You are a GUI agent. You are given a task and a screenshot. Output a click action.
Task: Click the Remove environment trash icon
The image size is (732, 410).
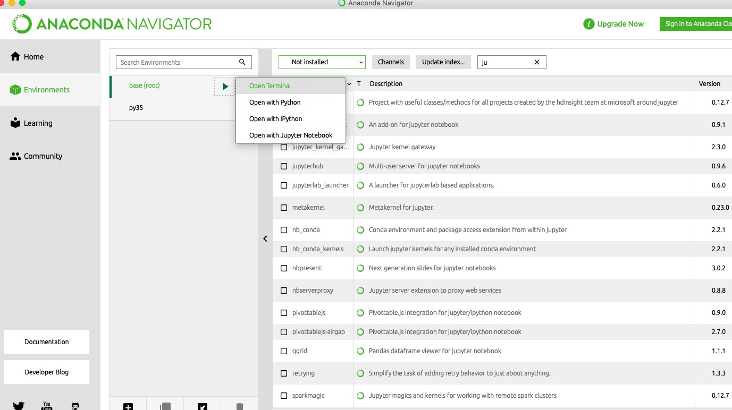240,407
